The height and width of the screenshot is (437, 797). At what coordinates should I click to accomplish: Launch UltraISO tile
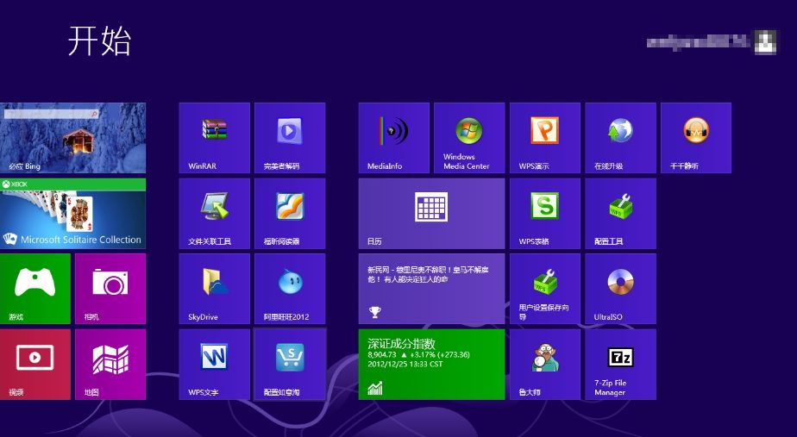point(621,289)
